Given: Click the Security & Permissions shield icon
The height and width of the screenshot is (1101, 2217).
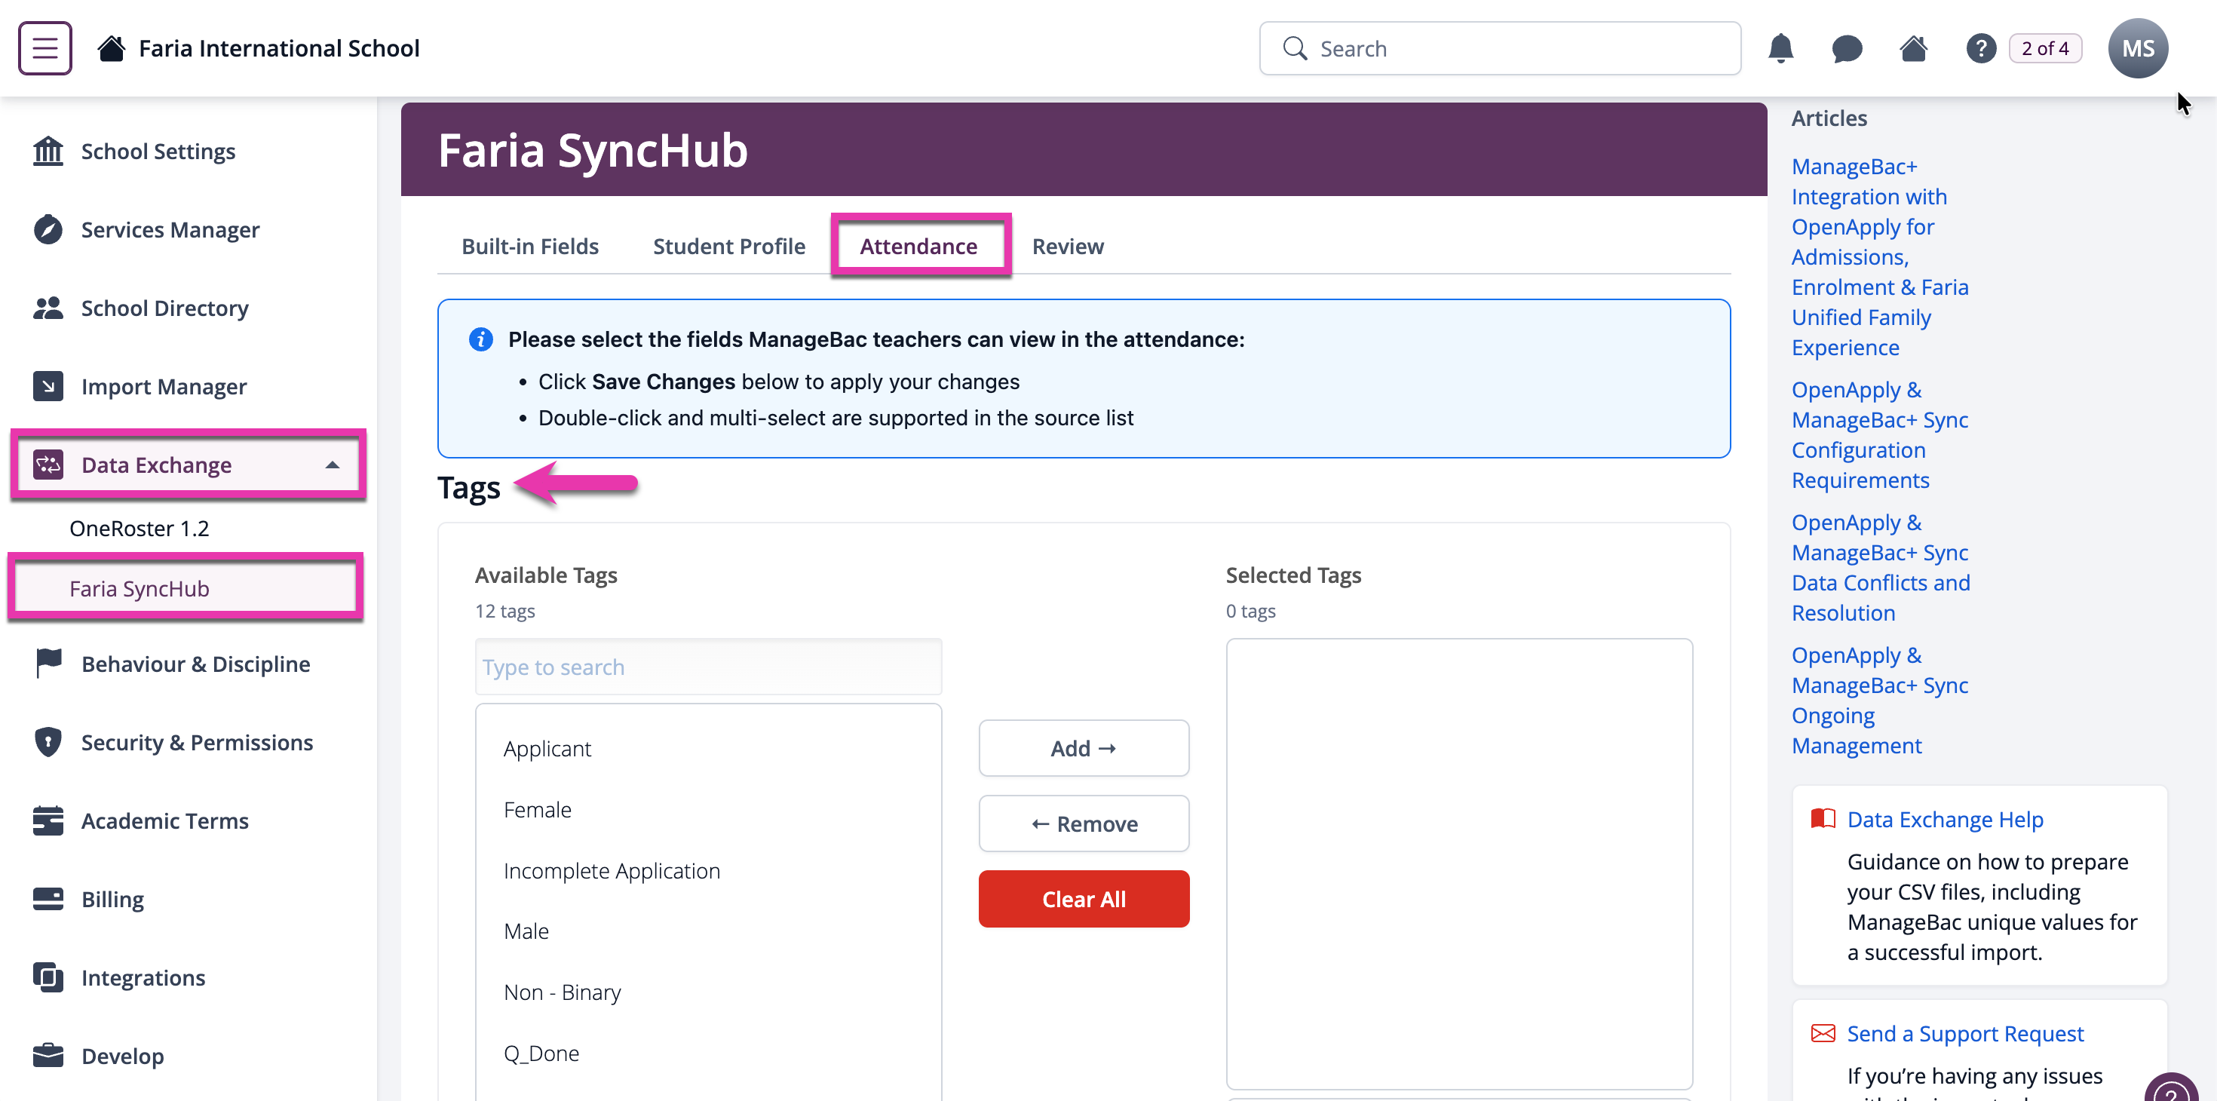Looking at the screenshot, I should pyautogui.click(x=48, y=742).
